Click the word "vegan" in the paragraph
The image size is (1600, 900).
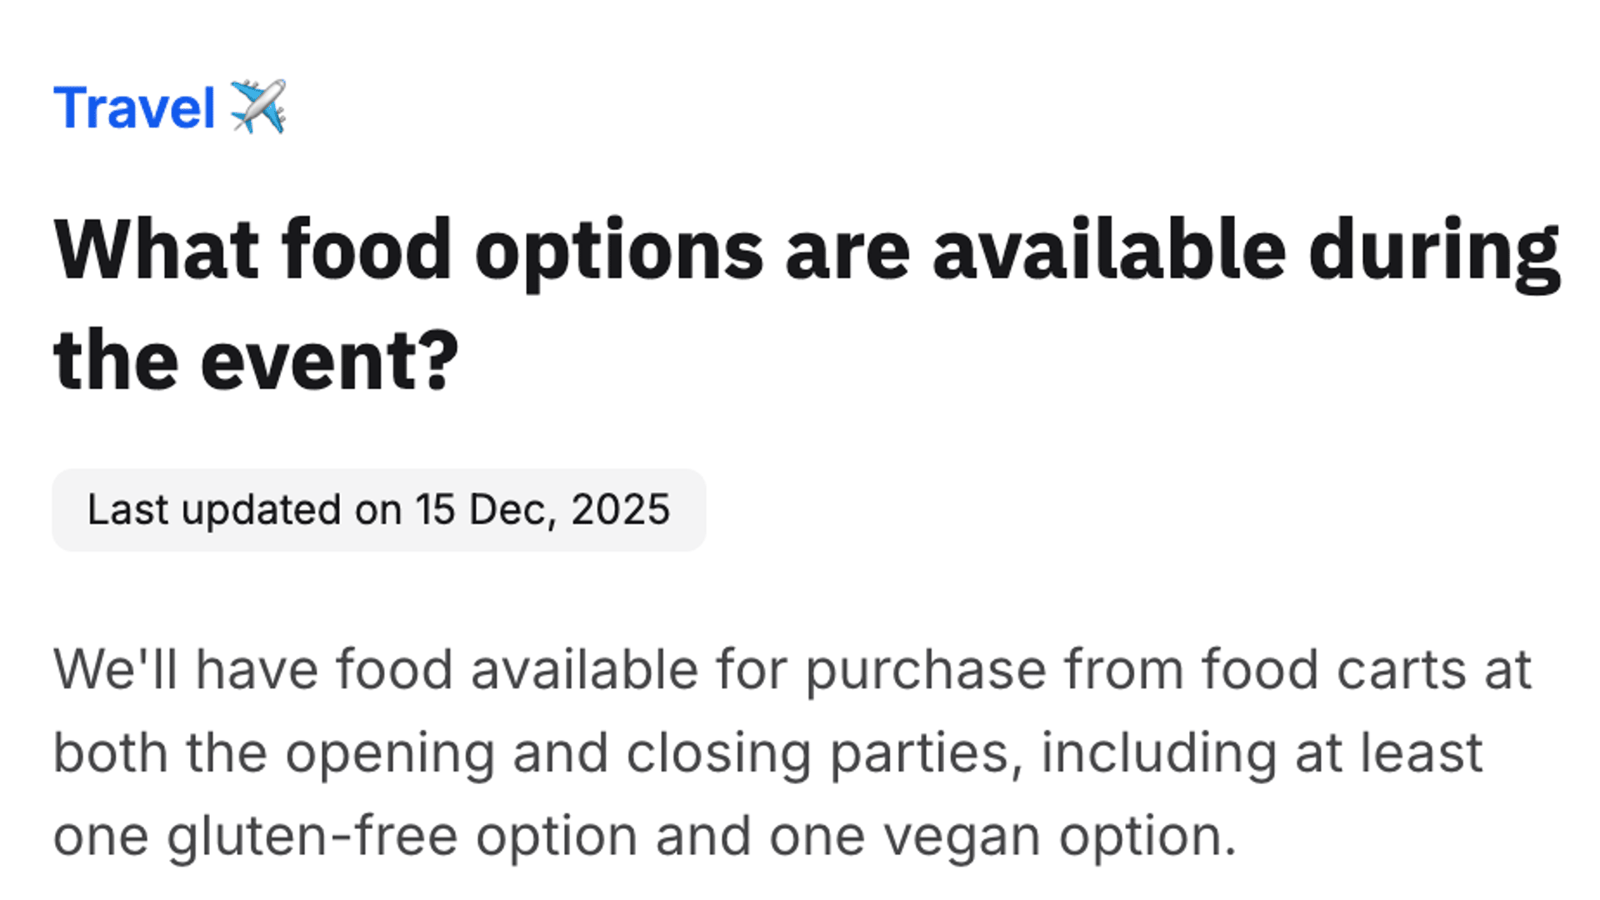point(962,836)
